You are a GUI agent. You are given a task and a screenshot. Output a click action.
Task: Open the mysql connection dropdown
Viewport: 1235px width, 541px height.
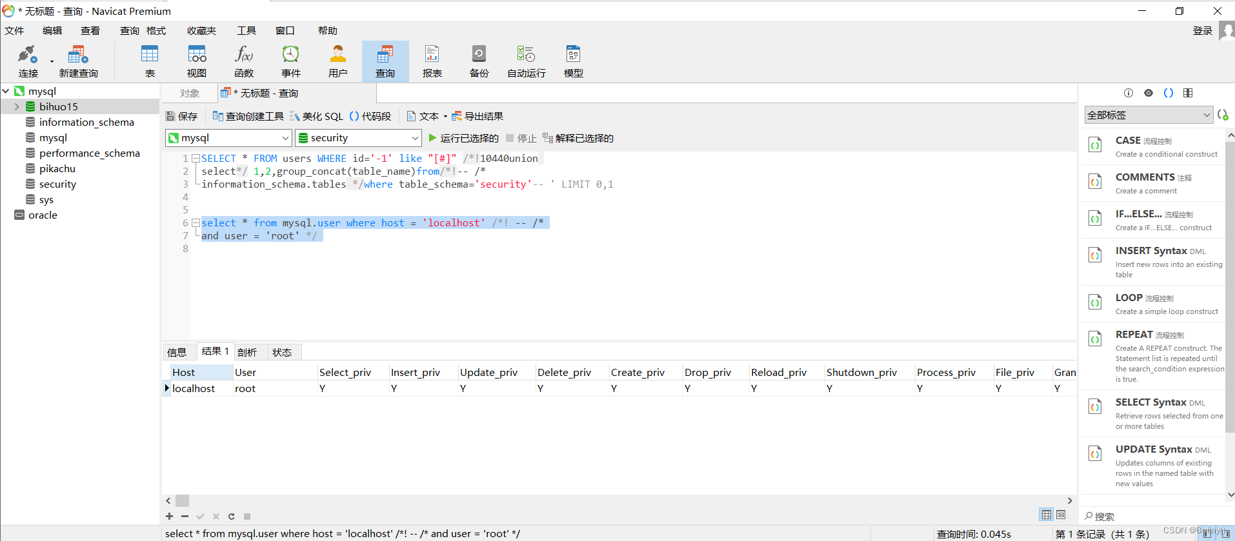[229, 138]
